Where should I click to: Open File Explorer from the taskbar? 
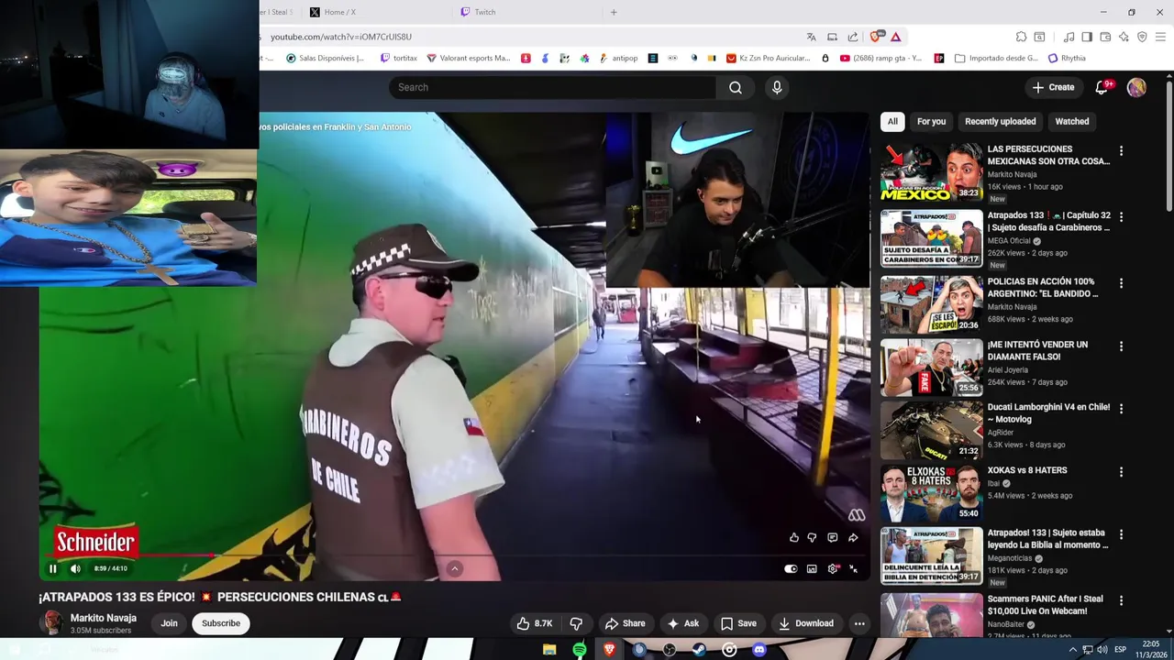(x=549, y=650)
